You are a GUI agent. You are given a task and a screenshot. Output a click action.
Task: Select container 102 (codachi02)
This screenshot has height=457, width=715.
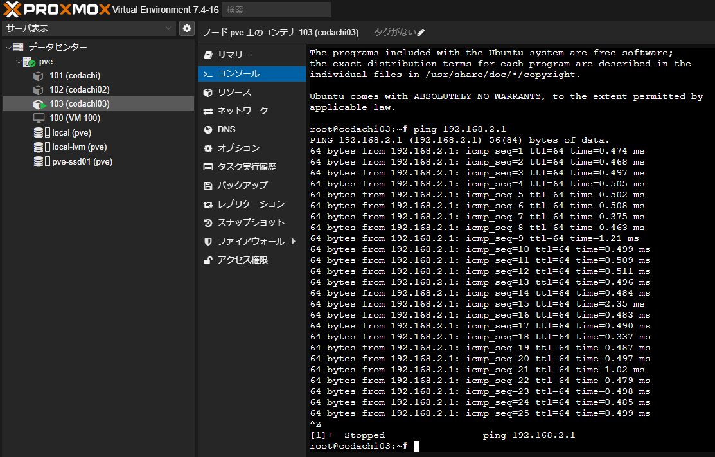pos(79,90)
